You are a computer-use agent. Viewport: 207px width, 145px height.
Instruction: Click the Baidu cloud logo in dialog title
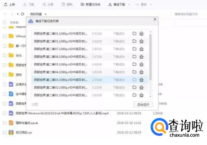click(x=31, y=21)
